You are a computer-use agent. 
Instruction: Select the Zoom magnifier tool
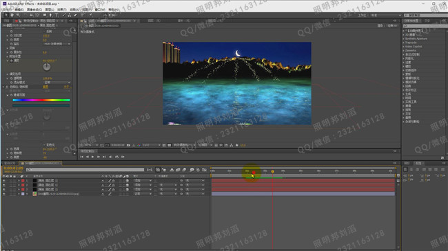point(18,15)
